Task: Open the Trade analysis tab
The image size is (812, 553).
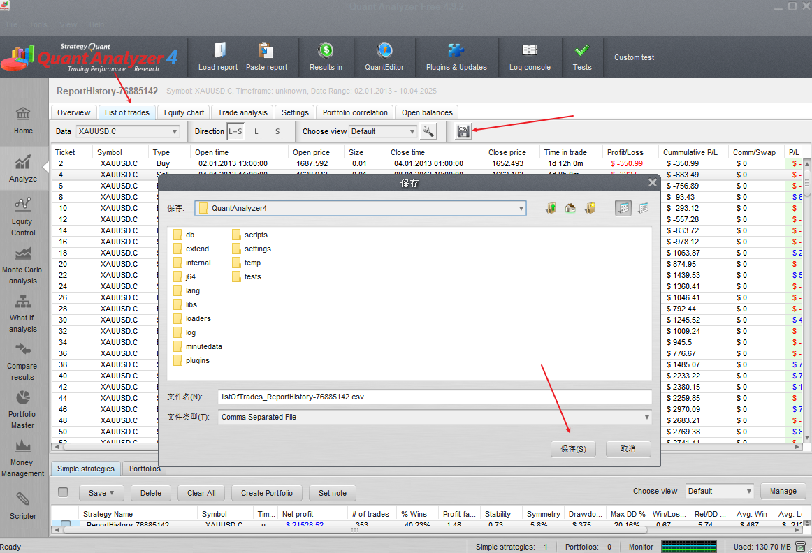Action: pyautogui.click(x=242, y=112)
